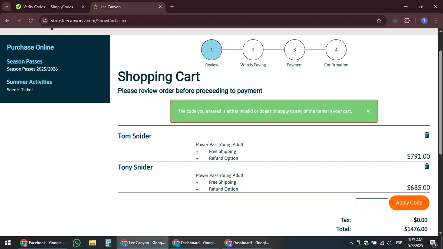Dismiss the invalid code alert message

point(368,111)
